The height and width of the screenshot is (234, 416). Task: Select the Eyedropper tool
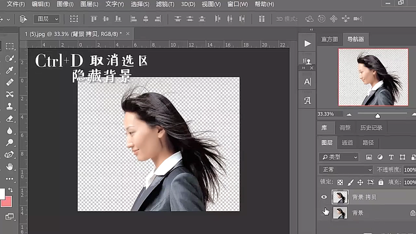coord(10,70)
